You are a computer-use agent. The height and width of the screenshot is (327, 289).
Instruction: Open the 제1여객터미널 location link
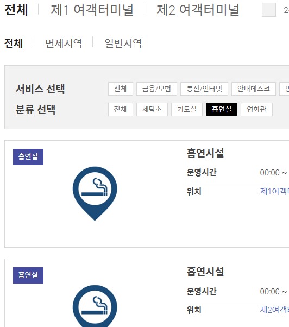click(x=274, y=191)
